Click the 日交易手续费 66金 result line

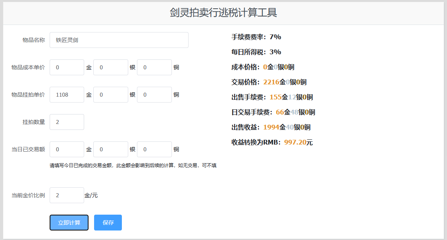273,112
